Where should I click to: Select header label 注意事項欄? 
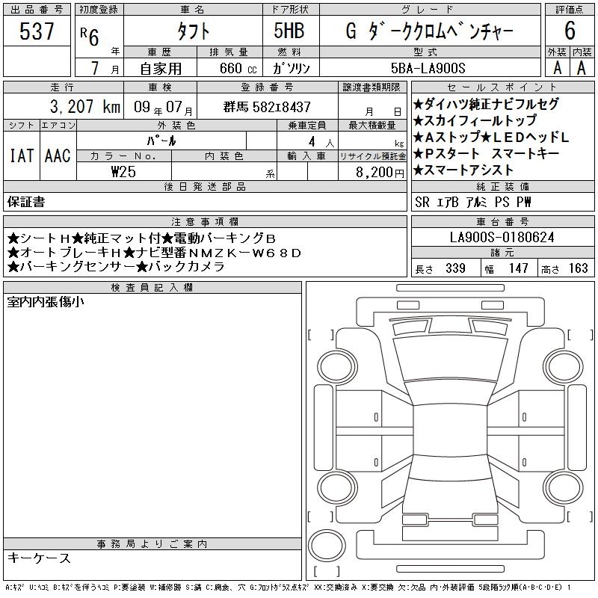205,221
